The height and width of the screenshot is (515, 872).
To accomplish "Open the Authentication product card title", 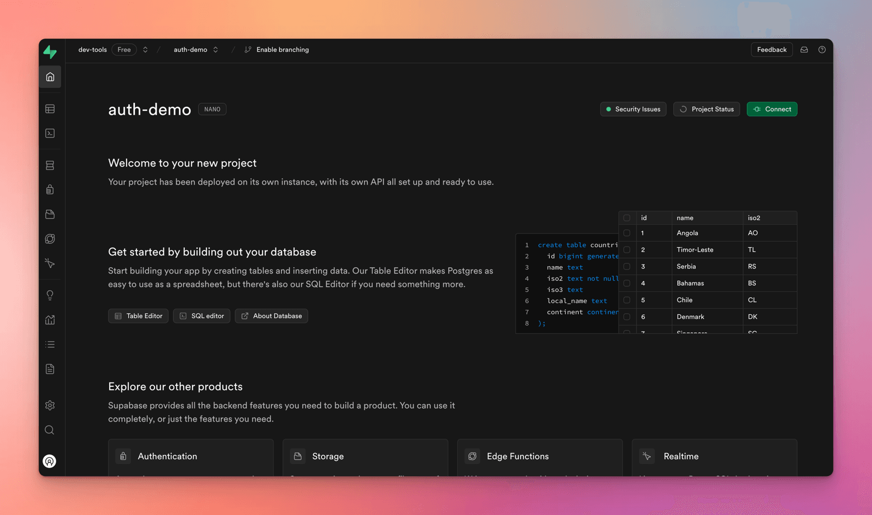I will (x=167, y=456).
